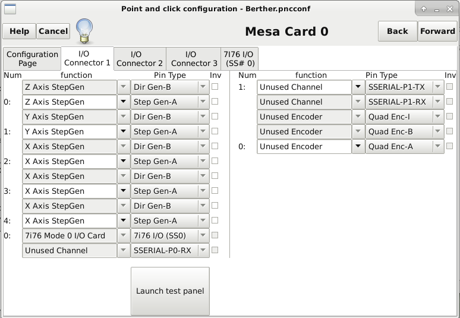Toggle Inv checkbox for stepgen 2 Step Gen-A row
This screenshot has height=318, width=460.
tap(215, 160)
